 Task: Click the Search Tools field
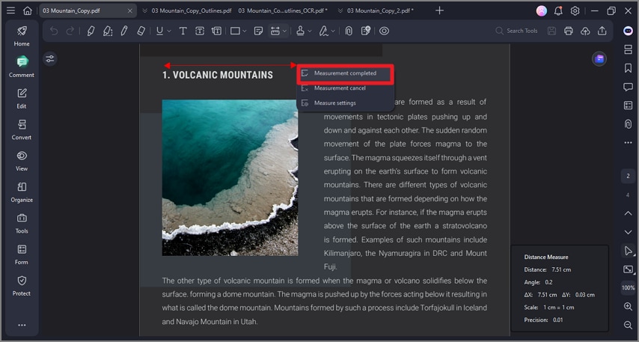[x=517, y=31]
